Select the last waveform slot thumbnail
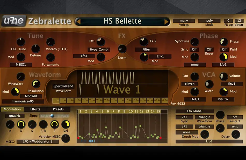The image size is (246, 160). pos(165,101)
